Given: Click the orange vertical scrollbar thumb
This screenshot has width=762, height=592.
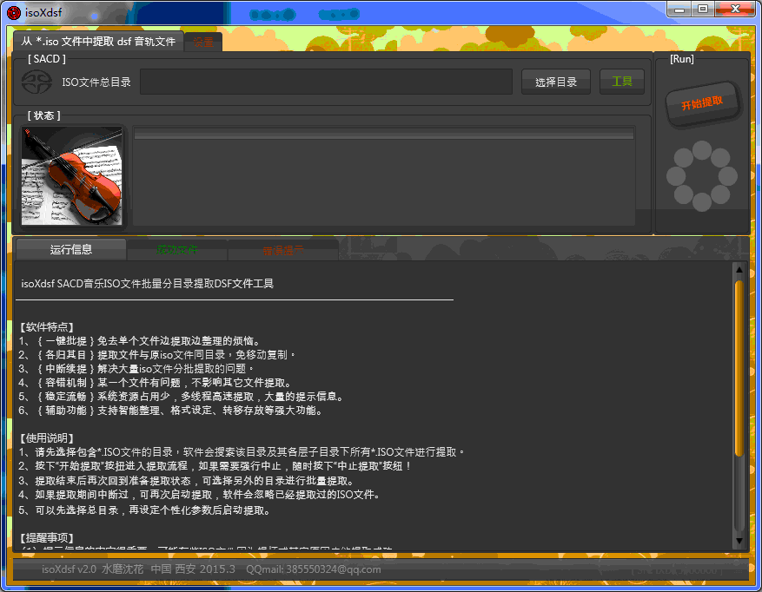Looking at the screenshot, I should tap(739, 365).
